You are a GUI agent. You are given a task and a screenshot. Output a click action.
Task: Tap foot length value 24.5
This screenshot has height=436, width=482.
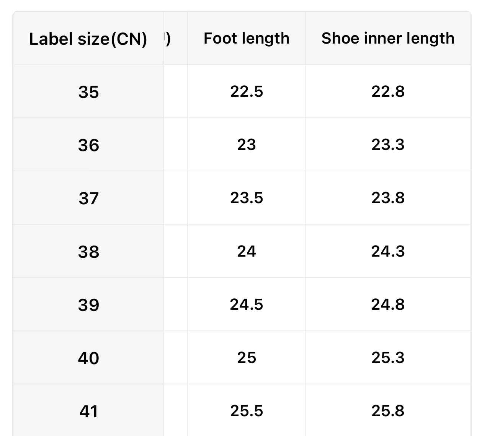click(246, 304)
